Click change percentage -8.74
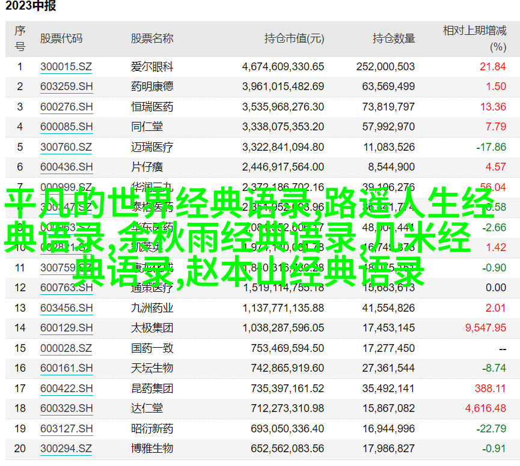Image resolution: width=520 pixels, height=466 pixels. click(494, 368)
